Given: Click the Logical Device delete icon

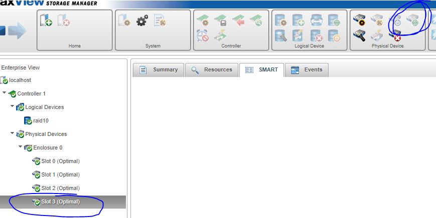Looking at the screenshot, I should (316, 35).
